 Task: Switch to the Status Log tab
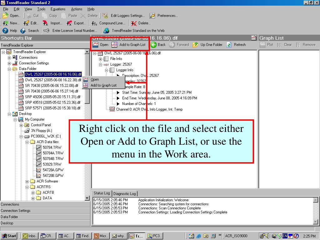click(x=102, y=193)
